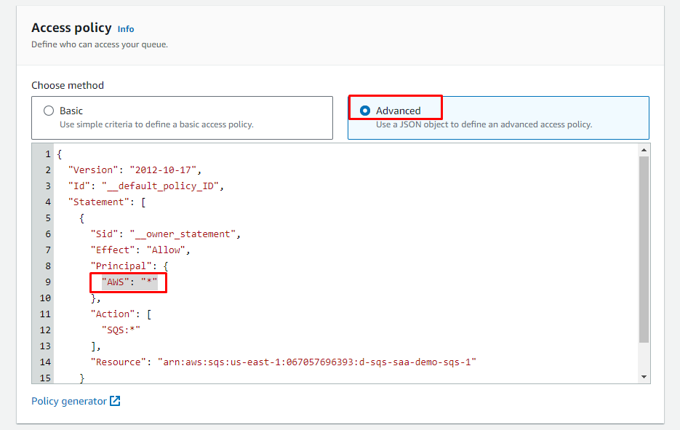
Task: Click the highlighted "AWS": "*" entry
Action: (x=129, y=282)
